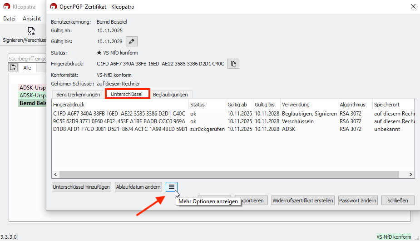Click the Ablaufdatum ändern button
The width and height of the screenshot is (420, 241).
[138, 187]
